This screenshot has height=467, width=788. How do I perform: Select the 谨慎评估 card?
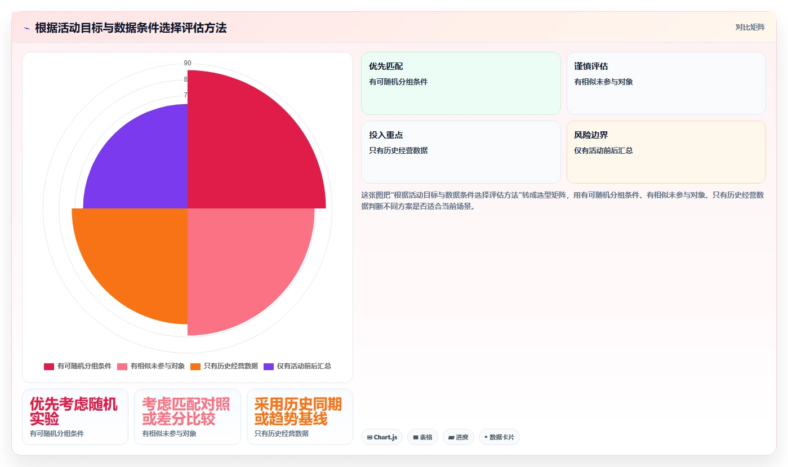click(666, 83)
